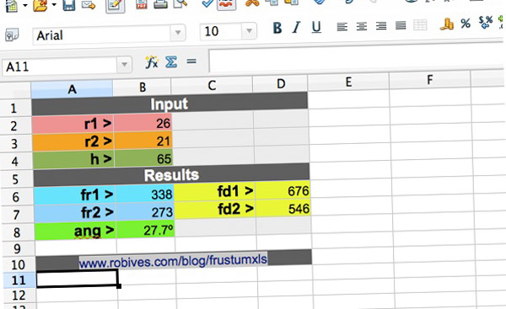The width and height of the screenshot is (506, 309).
Task: Apply percent number format
Action: pyautogui.click(x=466, y=24)
